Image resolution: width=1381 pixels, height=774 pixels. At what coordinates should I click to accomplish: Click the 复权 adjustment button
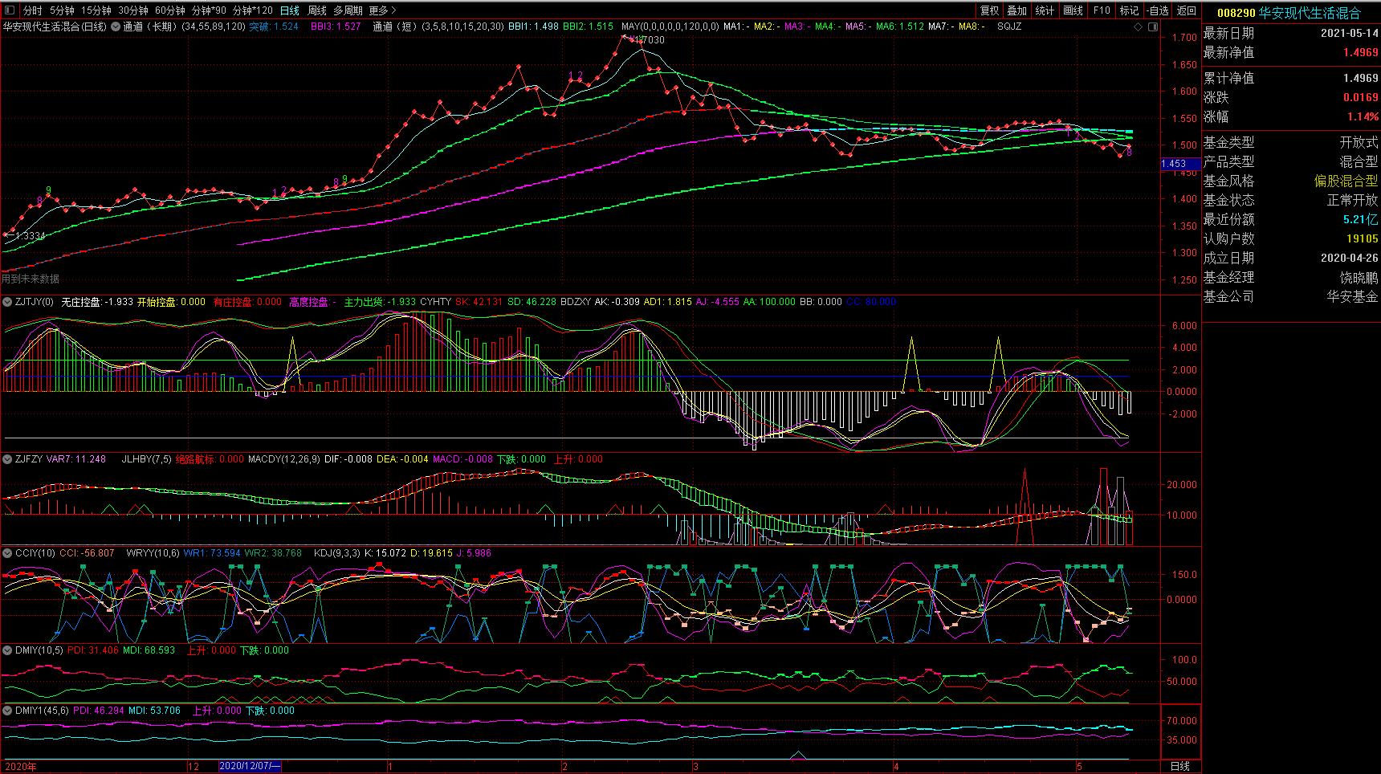tap(989, 10)
